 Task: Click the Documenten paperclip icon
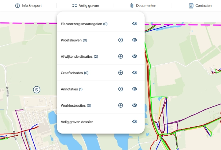(132, 5)
